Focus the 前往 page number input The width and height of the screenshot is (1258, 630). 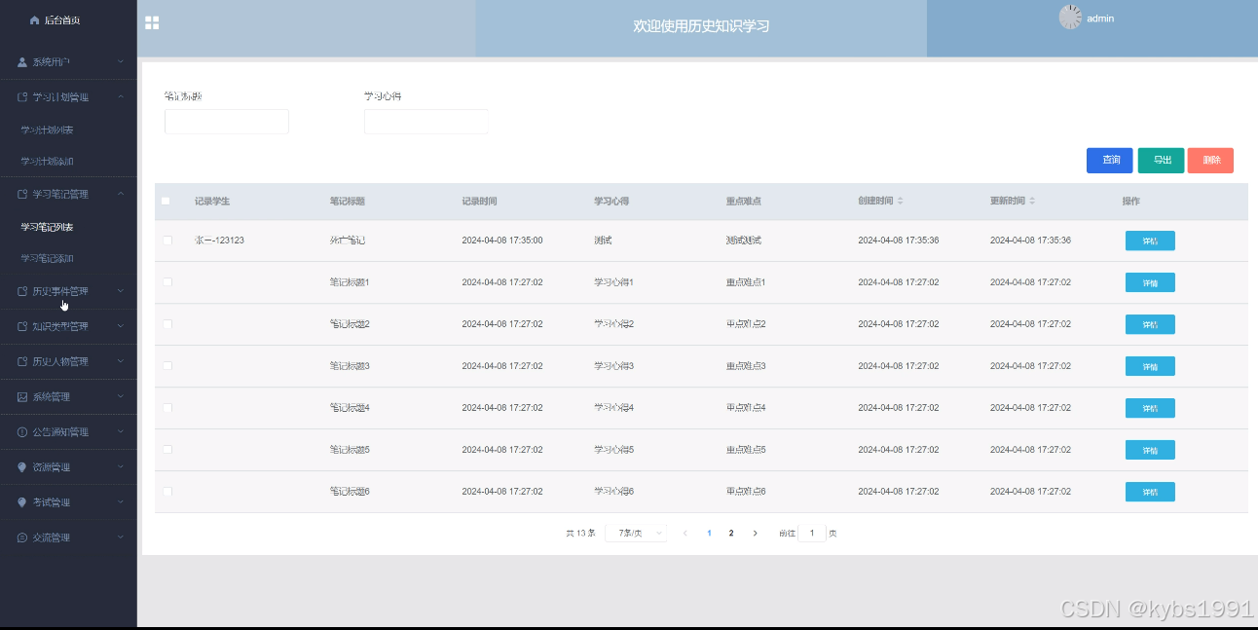(x=812, y=534)
